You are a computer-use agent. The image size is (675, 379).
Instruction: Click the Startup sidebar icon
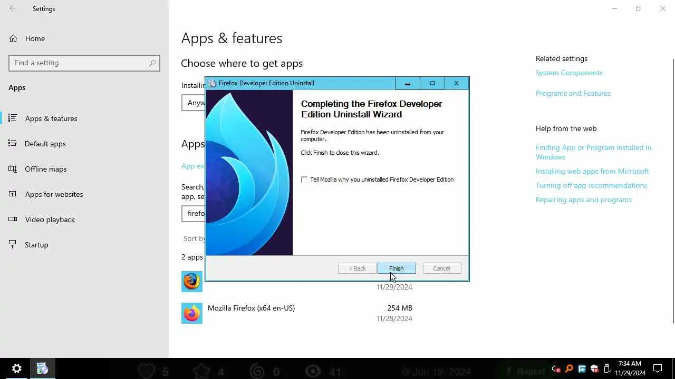pyautogui.click(x=13, y=244)
